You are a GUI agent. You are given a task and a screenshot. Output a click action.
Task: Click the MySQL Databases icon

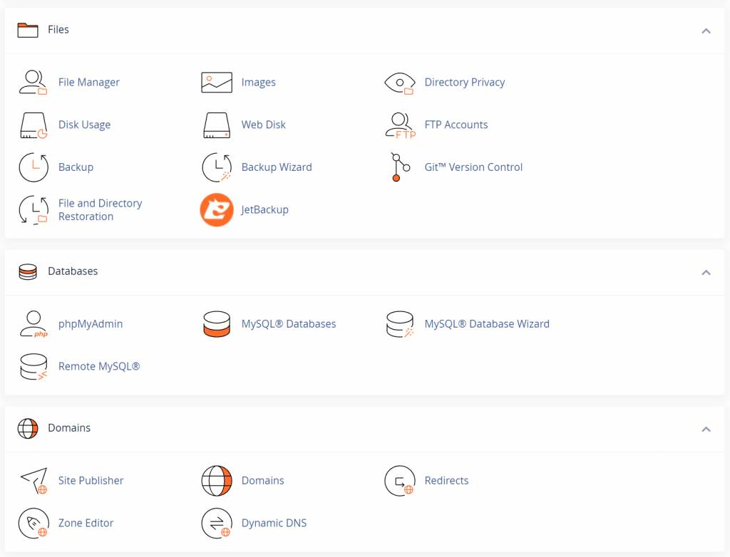217,324
